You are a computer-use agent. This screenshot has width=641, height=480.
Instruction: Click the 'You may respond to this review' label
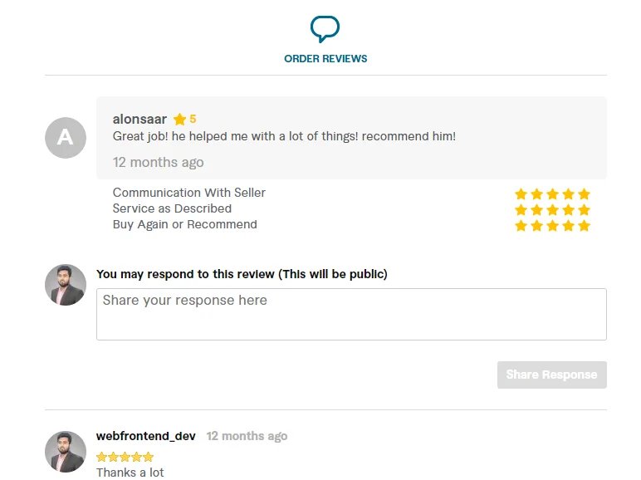(x=242, y=274)
